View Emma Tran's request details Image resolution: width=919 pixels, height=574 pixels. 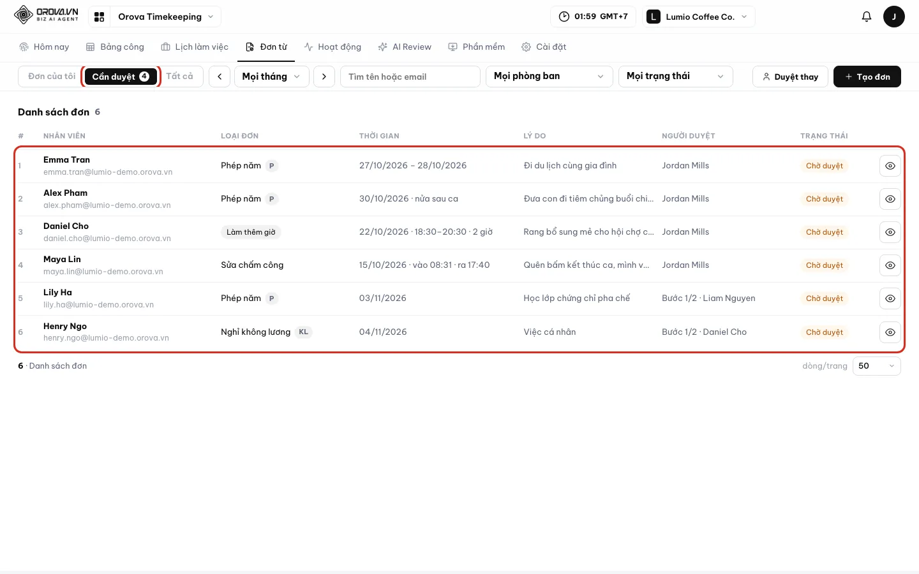pyautogui.click(x=890, y=166)
